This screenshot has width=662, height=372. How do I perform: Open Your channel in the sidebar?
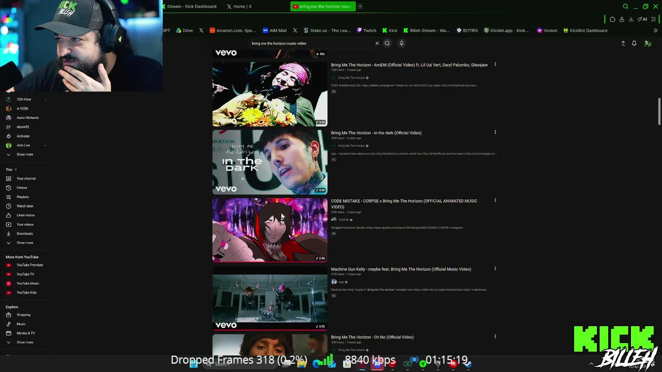point(26,179)
